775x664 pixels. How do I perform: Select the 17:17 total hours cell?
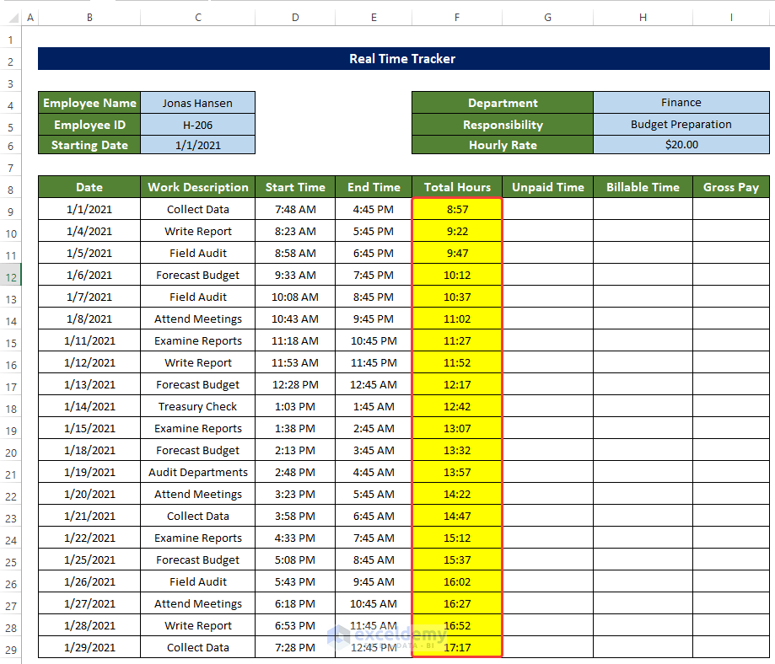pyautogui.click(x=457, y=647)
